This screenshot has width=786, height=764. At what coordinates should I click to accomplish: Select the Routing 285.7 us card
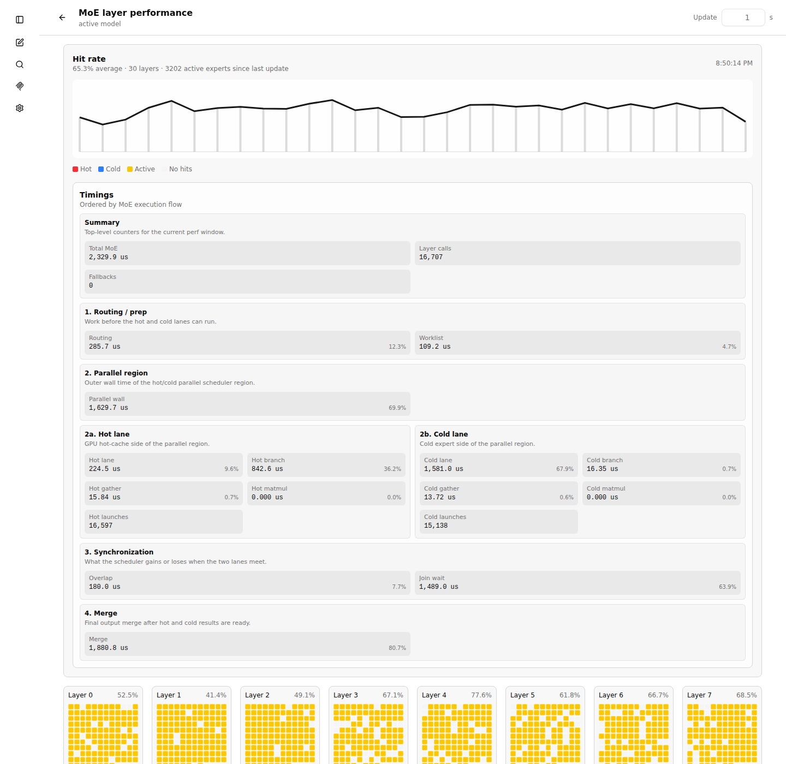[x=247, y=343]
